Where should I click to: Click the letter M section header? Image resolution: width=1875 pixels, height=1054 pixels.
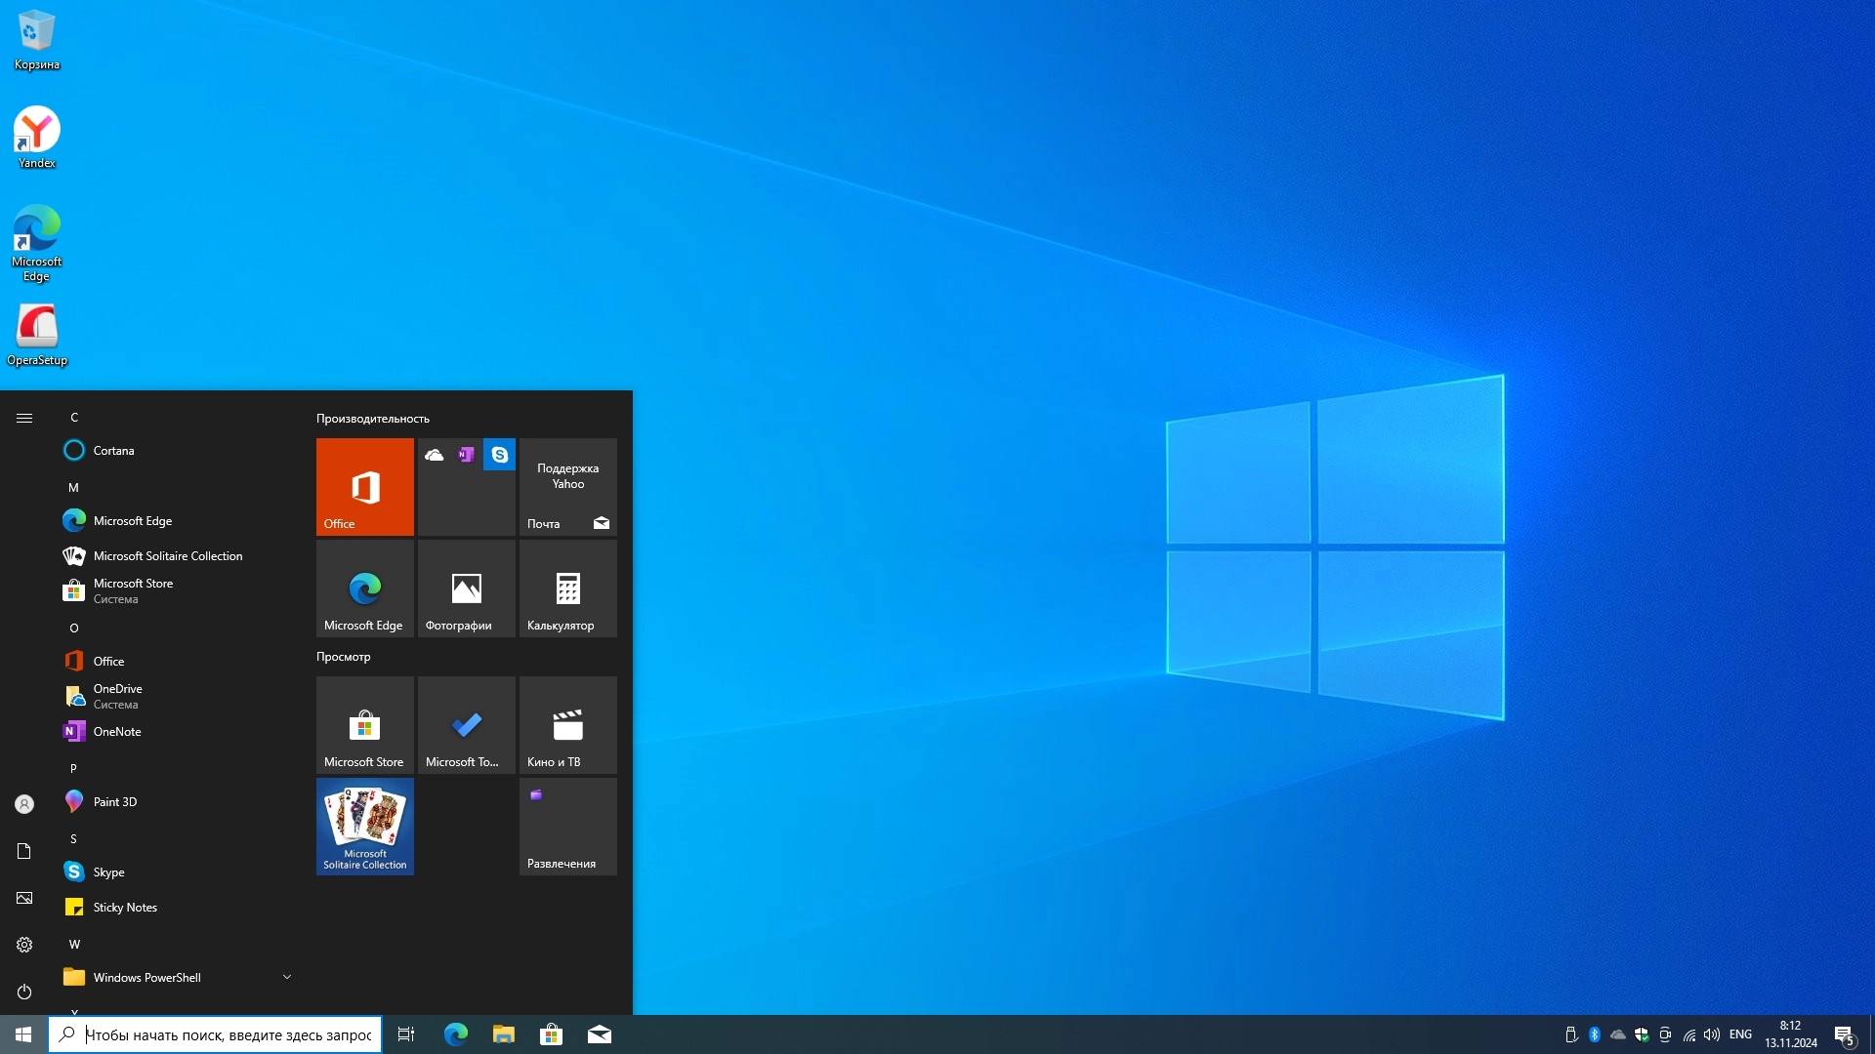(x=73, y=487)
